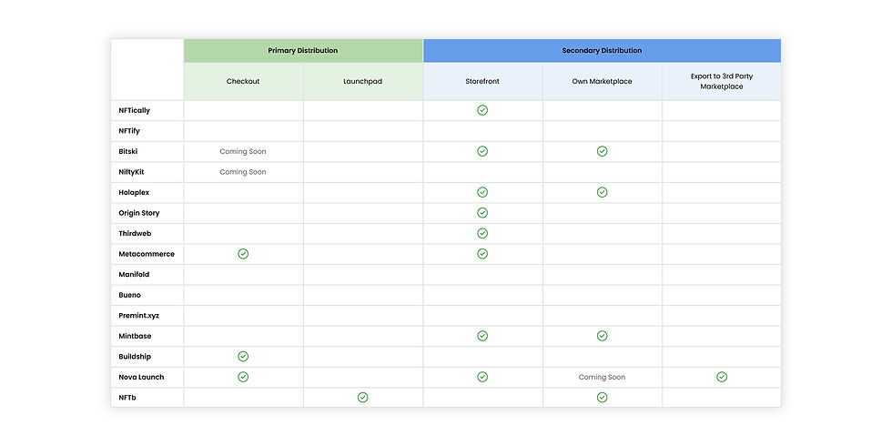This screenshot has height=446, width=892.
Task: Click Coming Soon in the Nova Launch row
Action: tap(602, 377)
